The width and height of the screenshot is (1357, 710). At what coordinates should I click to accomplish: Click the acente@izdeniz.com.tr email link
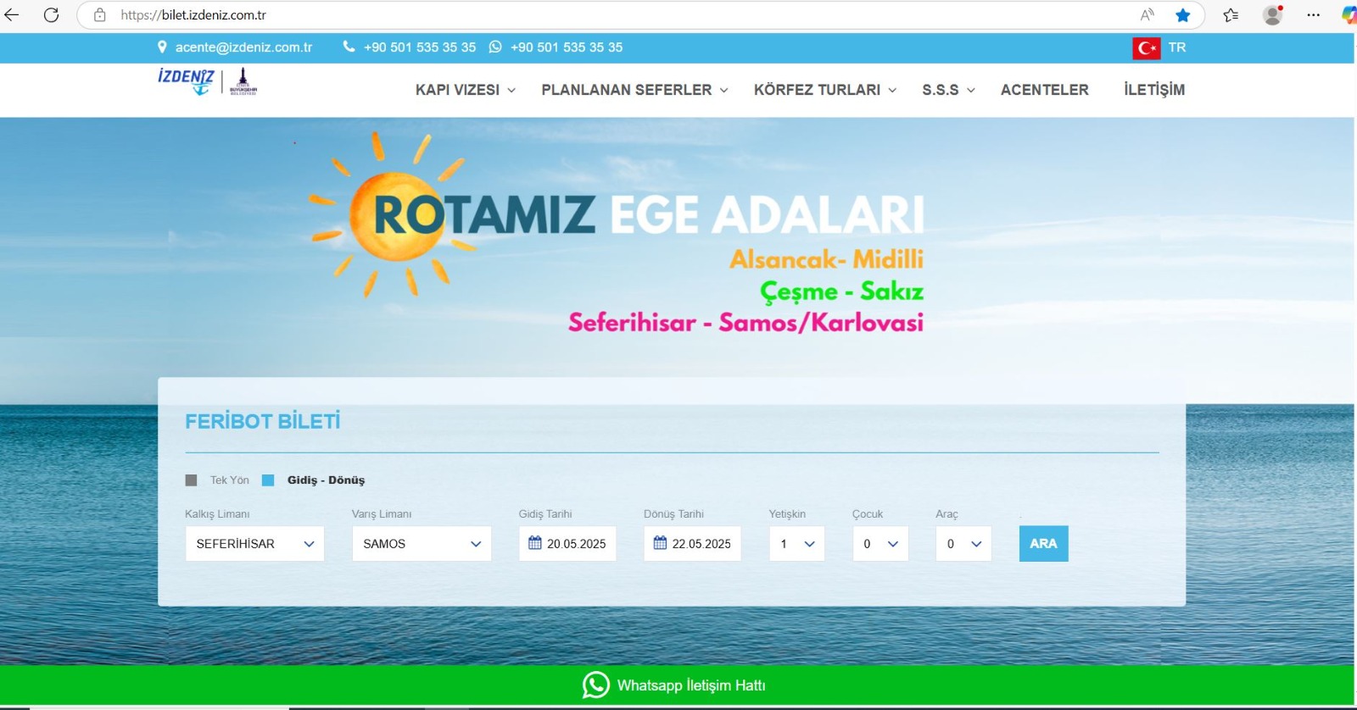tap(243, 47)
